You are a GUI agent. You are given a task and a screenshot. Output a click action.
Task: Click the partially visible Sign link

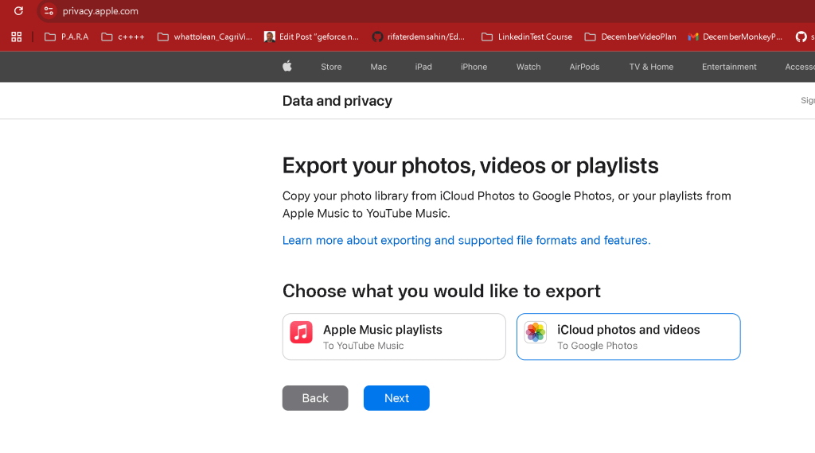tap(807, 100)
